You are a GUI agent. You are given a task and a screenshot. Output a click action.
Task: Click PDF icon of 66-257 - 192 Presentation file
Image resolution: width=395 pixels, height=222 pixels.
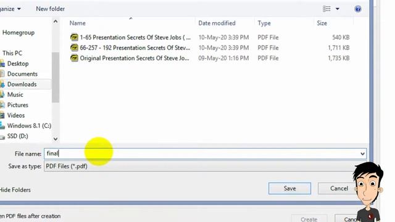[74, 47]
